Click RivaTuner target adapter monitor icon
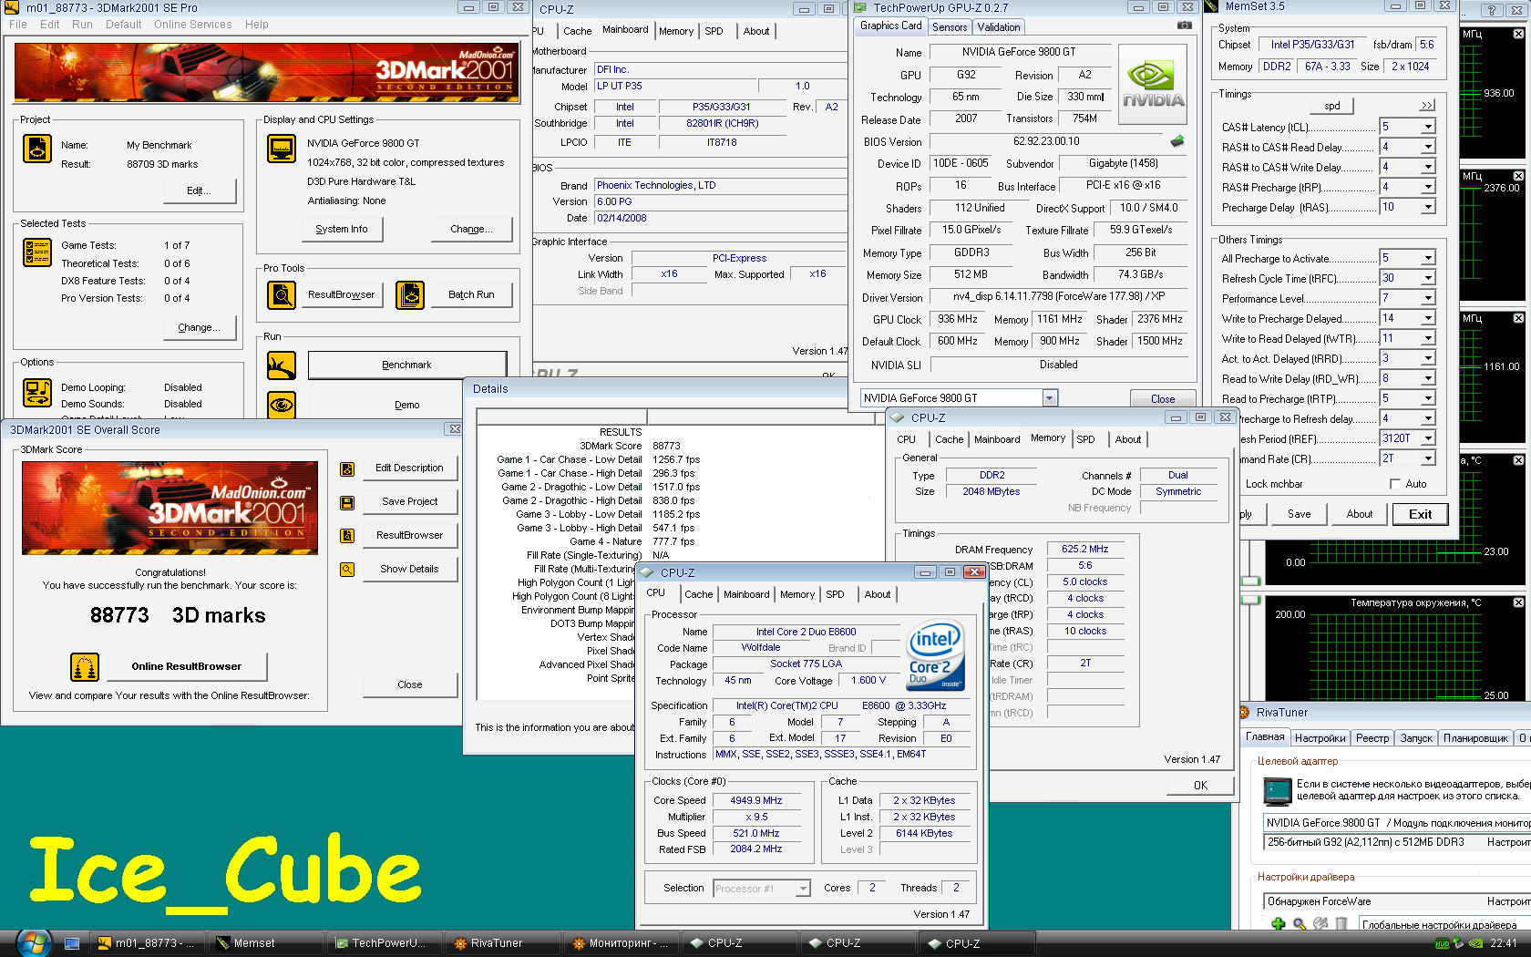Screen dimensions: 1531x957 [x=1278, y=790]
